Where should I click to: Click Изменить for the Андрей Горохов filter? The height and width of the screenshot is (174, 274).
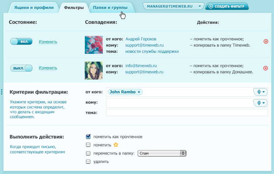tap(48, 42)
